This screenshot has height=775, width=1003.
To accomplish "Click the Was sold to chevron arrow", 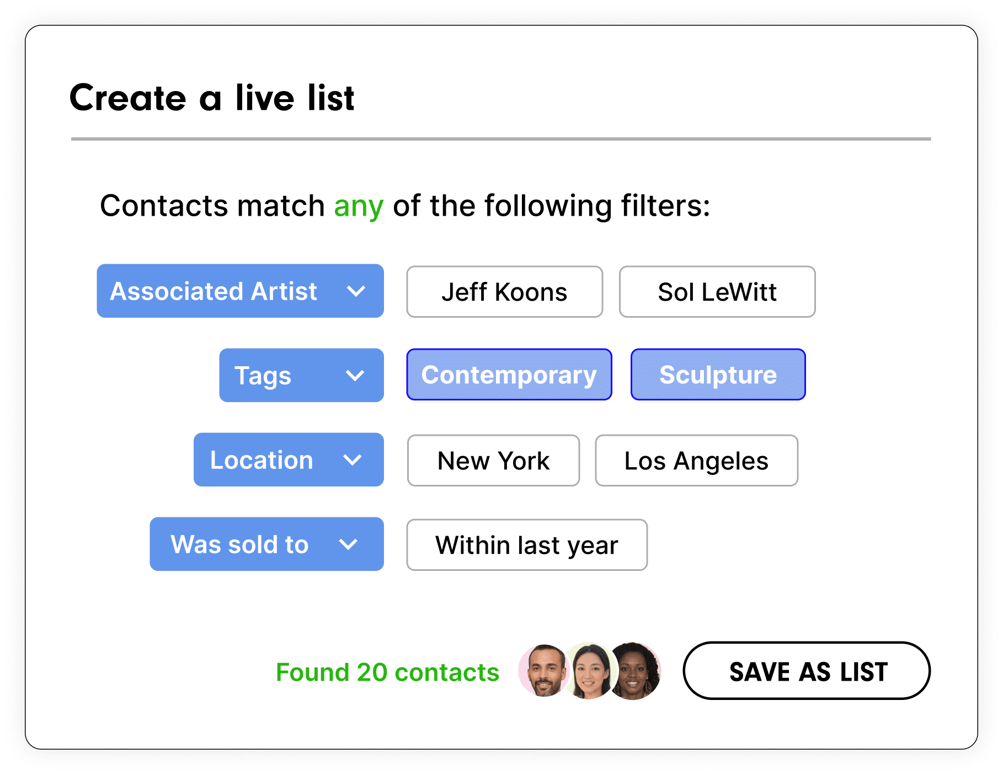I will (348, 544).
